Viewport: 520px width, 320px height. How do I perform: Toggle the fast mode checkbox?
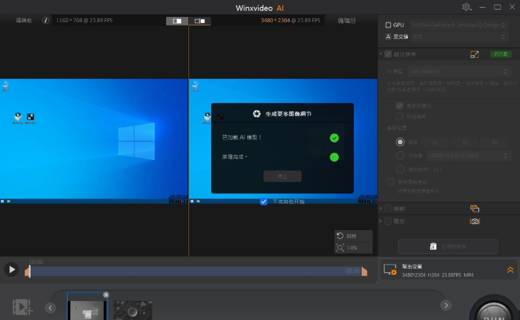point(399,117)
